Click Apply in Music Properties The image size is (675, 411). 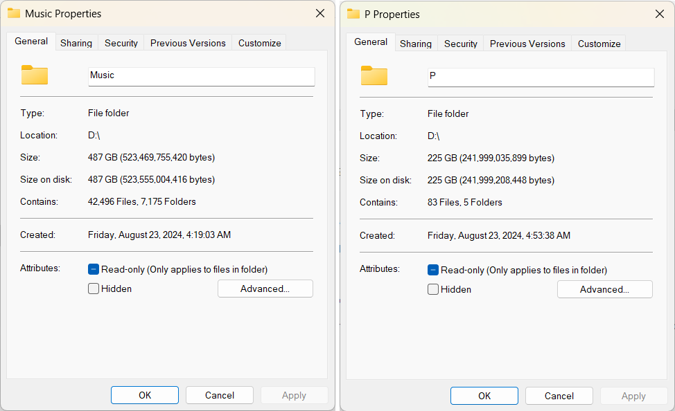(294, 395)
